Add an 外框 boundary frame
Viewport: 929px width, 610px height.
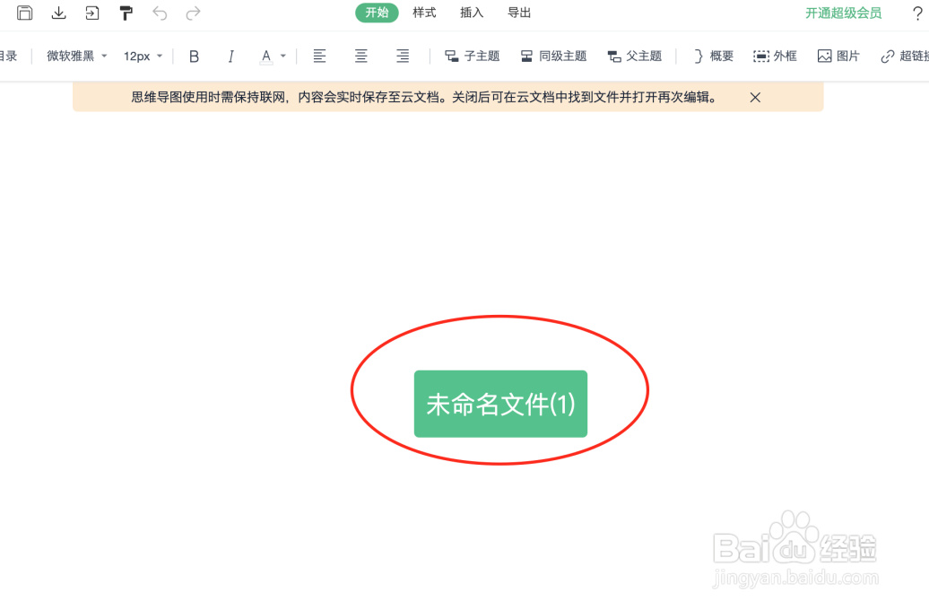pos(775,57)
